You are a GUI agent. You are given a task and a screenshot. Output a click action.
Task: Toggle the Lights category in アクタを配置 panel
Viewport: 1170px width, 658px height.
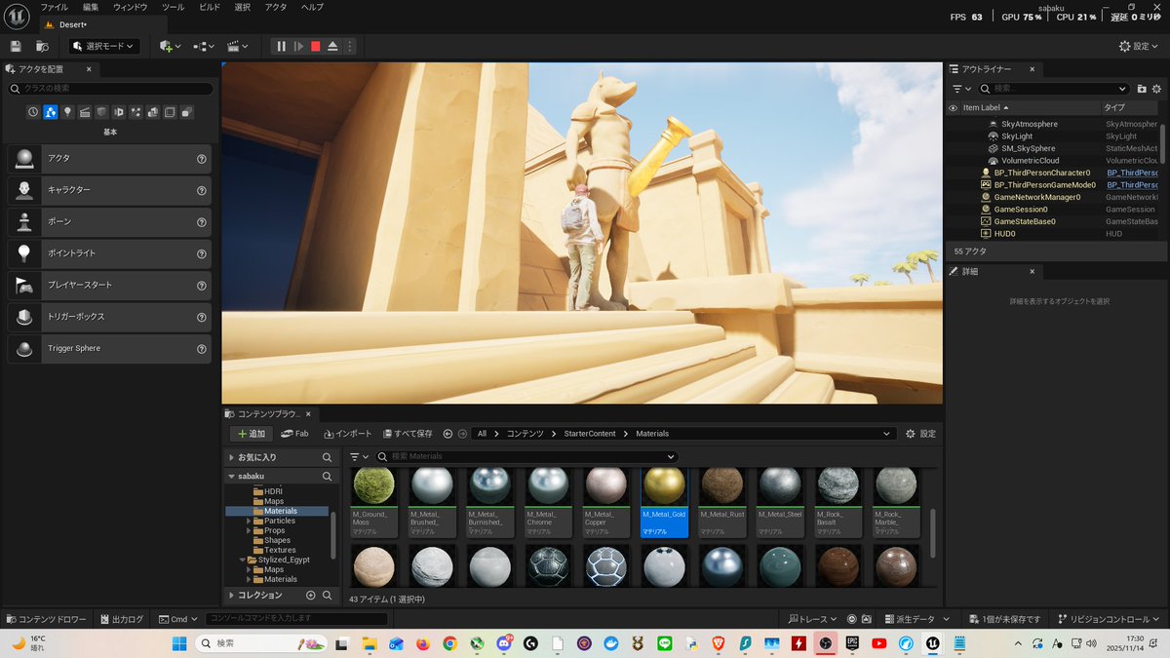coord(65,112)
